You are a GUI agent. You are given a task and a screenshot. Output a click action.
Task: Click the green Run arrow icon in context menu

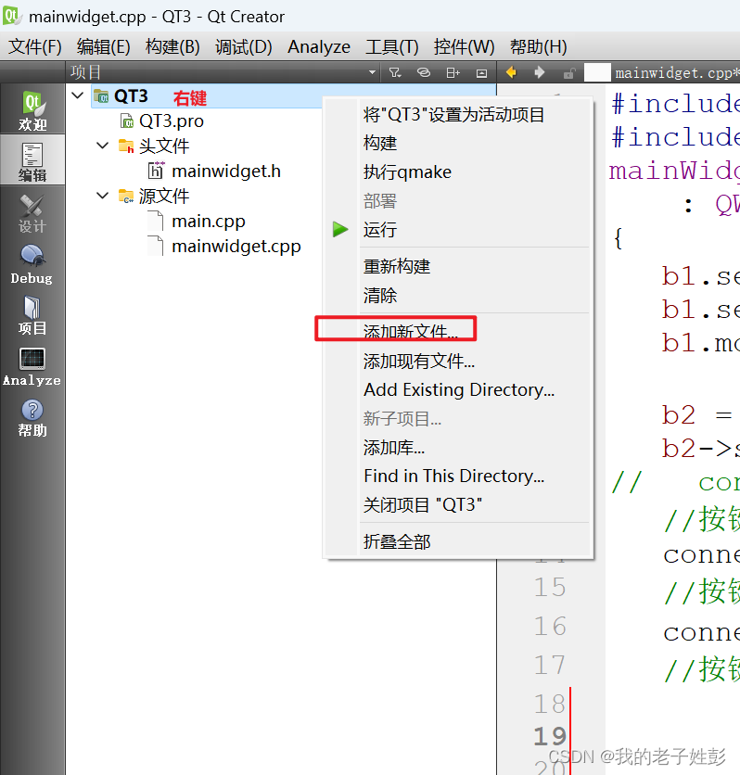pyautogui.click(x=340, y=229)
